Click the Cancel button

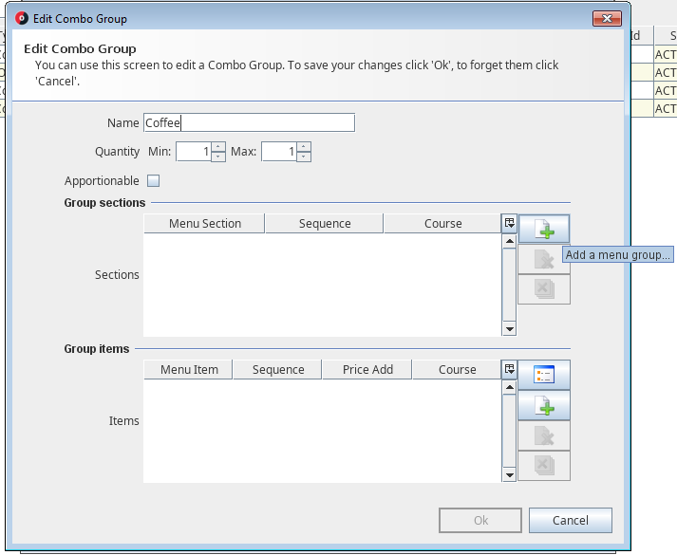(x=570, y=520)
